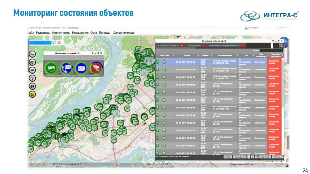Click the event table vertical scrollbar
The width and height of the screenshot is (310, 174).
(283, 106)
